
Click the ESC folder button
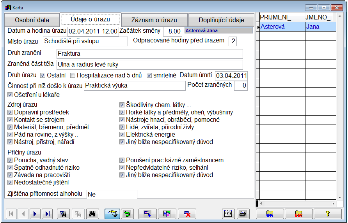coord(298,214)
